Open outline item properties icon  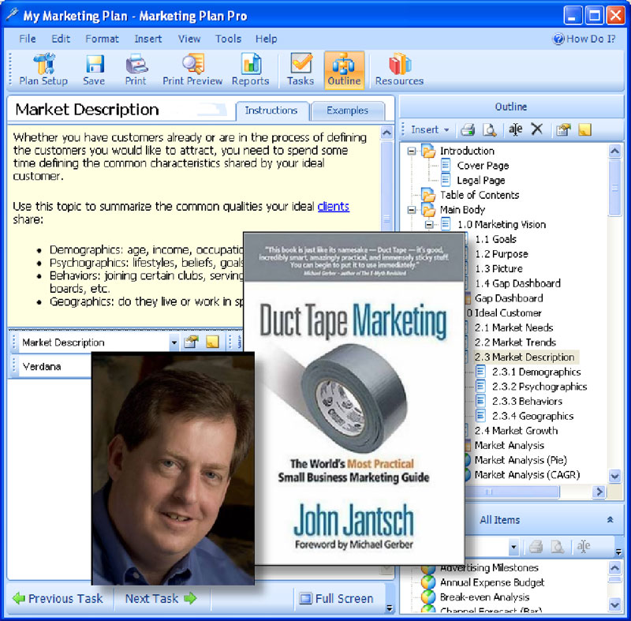tap(563, 129)
